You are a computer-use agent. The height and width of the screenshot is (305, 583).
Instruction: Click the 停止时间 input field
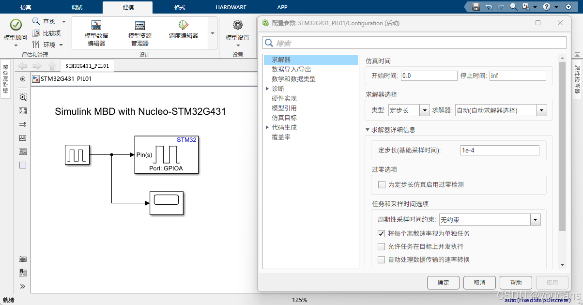pos(518,76)
